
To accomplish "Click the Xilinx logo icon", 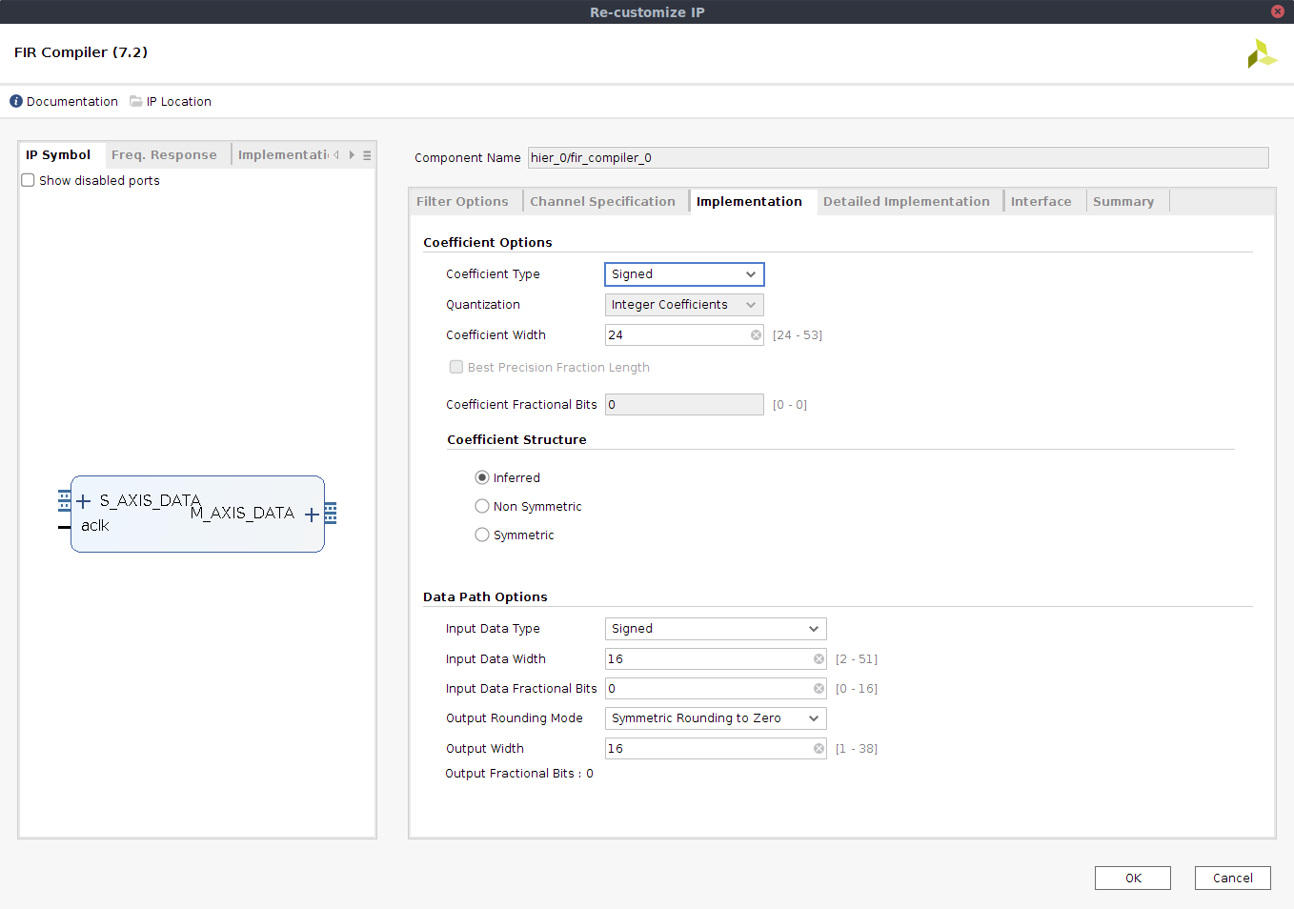I will [x=1262, y=53].
